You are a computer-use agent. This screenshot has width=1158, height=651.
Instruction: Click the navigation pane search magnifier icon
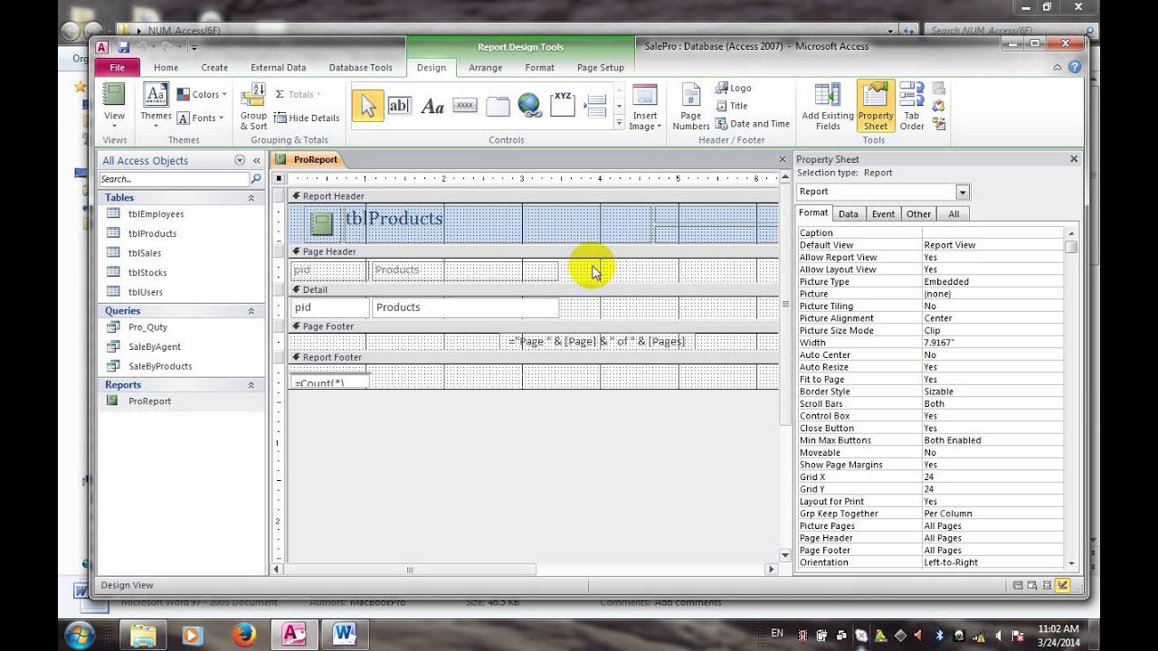point(256,179)
